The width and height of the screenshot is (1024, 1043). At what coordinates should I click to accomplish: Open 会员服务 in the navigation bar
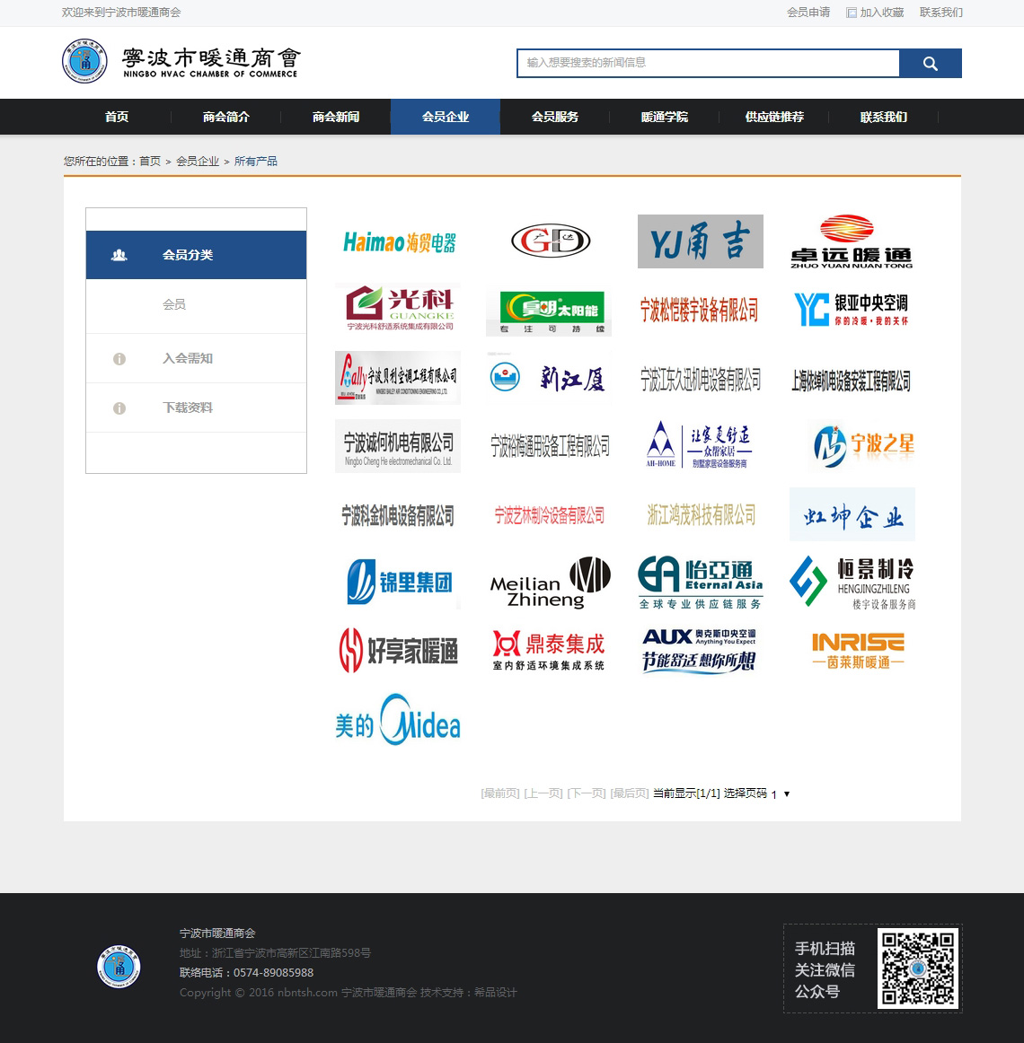click(x=554, y=117)
